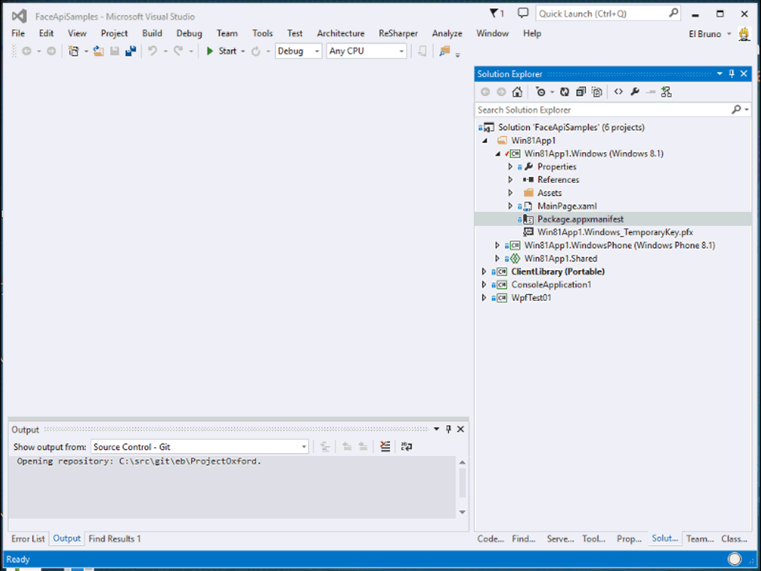
Task: Click the Home icon in Solution Explorer
Action: point(517,92)
